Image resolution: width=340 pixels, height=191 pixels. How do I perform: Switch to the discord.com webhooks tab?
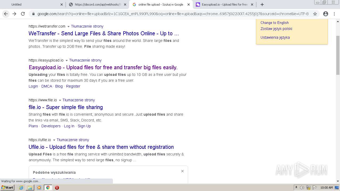(x=97, y=5)
